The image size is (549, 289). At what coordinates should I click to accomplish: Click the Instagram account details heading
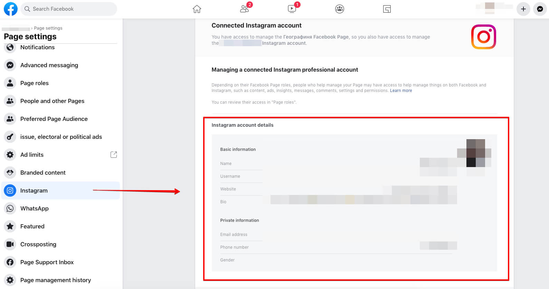[243, 125]
